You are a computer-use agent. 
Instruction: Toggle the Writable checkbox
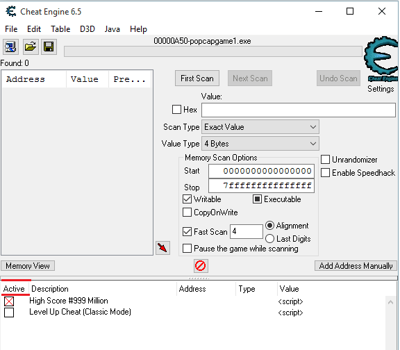[187, 199]
